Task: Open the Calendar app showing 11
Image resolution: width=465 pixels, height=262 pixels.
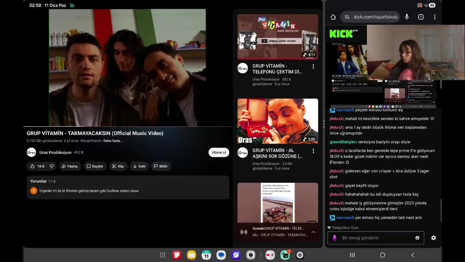Action: (x=206, y=255)
